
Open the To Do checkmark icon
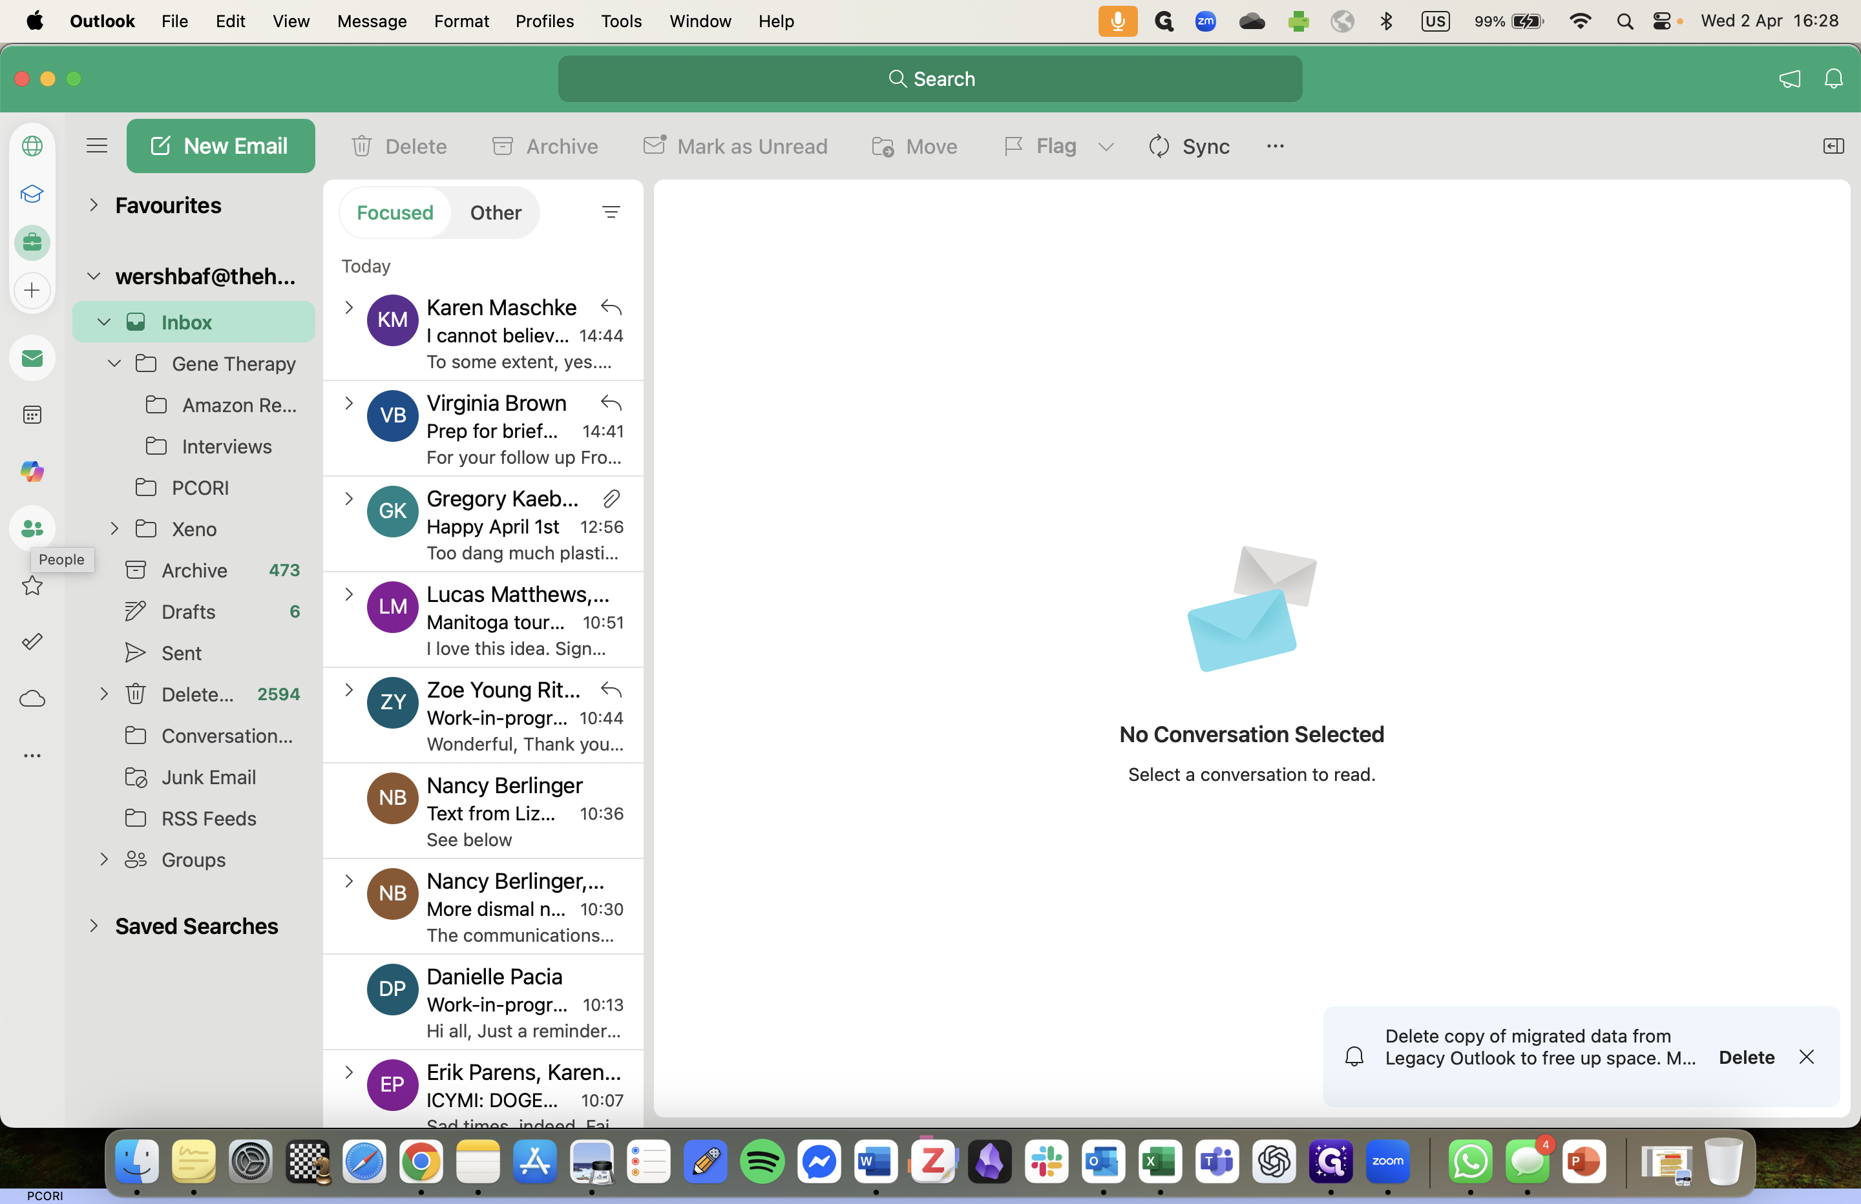[x=32, y=642]
